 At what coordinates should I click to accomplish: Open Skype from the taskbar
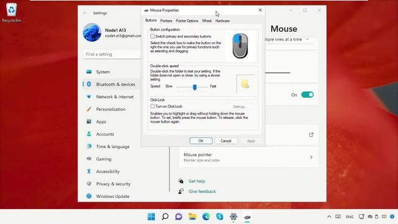tap(220, 217)
